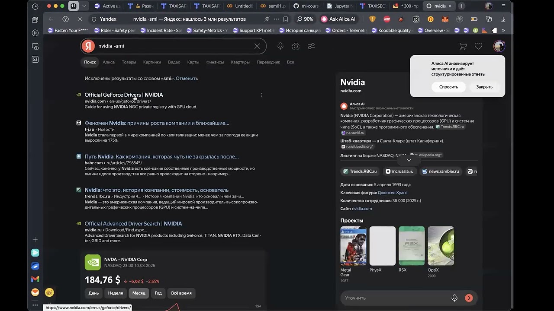Open address bar three-dot options

(276, 19)
